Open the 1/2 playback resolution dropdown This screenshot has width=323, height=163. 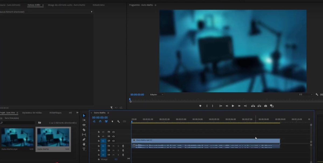[x=305, y=95]
